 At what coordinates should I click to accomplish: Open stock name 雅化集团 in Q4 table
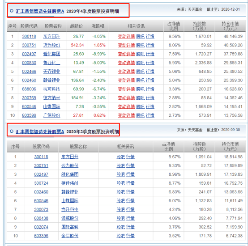click(52, 54)
